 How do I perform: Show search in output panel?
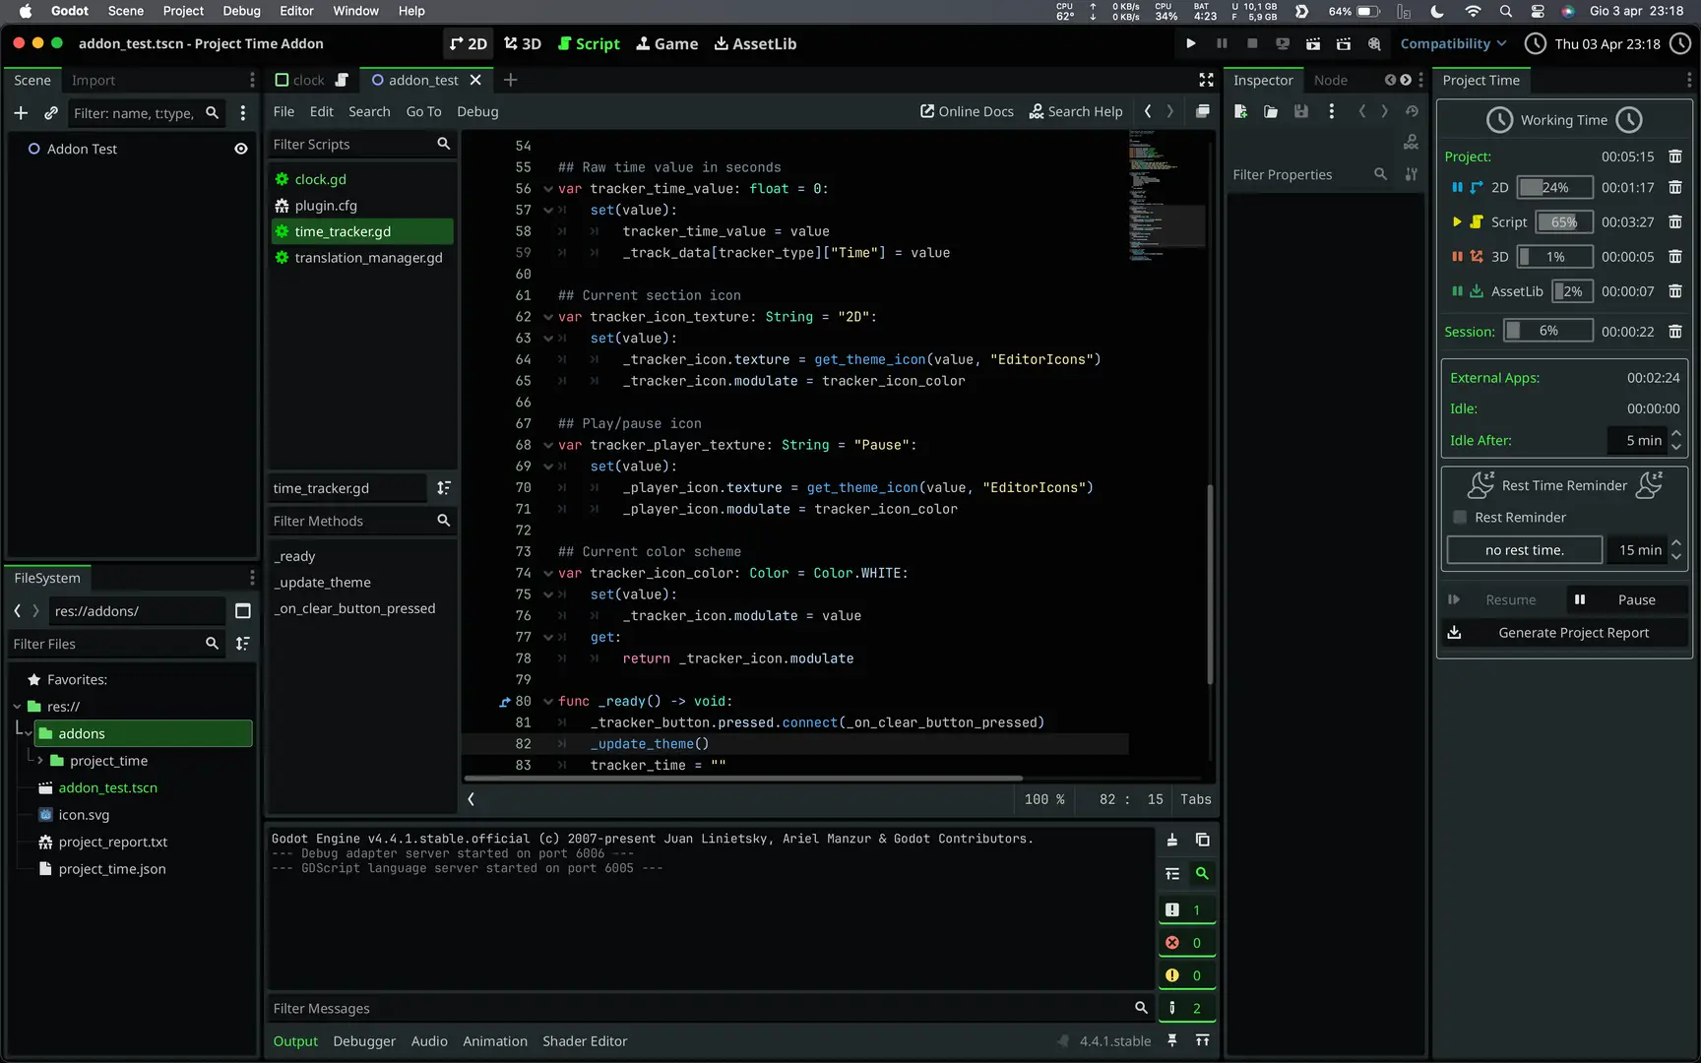(x=1202, y=874)
